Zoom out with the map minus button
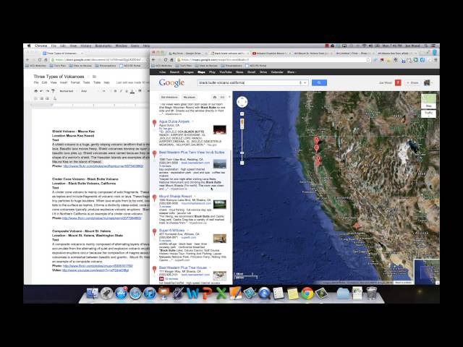 (242, 163)
